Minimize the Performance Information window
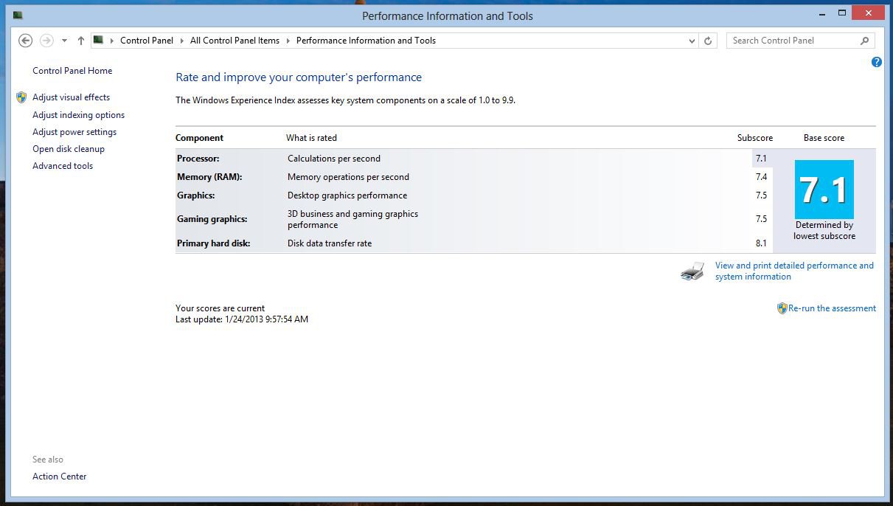 (823, 13)
